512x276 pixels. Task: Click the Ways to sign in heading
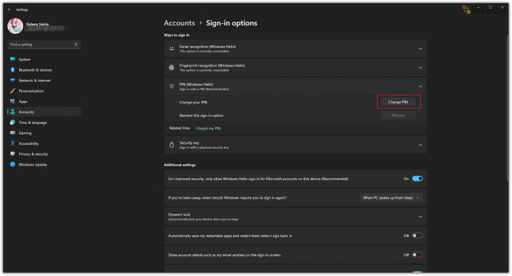pyautogui.click(x=177, y=35)
